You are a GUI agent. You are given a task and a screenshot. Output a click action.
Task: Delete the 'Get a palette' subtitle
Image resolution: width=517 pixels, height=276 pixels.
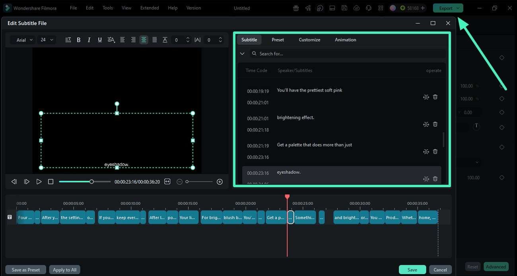click(435, 151)
